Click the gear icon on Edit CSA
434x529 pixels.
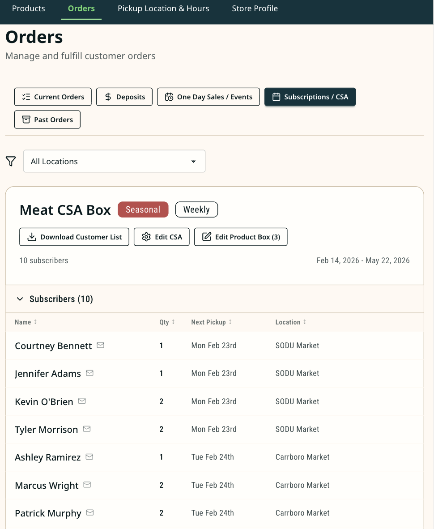point(146,237)
